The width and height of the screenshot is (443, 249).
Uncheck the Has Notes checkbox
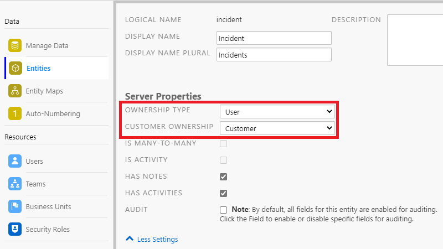pos(224,177)
